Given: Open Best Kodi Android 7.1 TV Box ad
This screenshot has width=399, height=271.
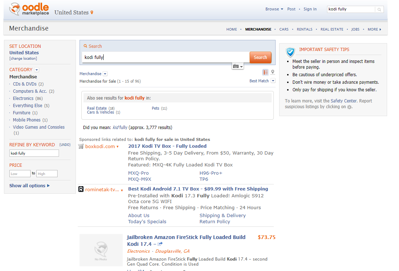Looking at the screenshot, I should (198, 189).
